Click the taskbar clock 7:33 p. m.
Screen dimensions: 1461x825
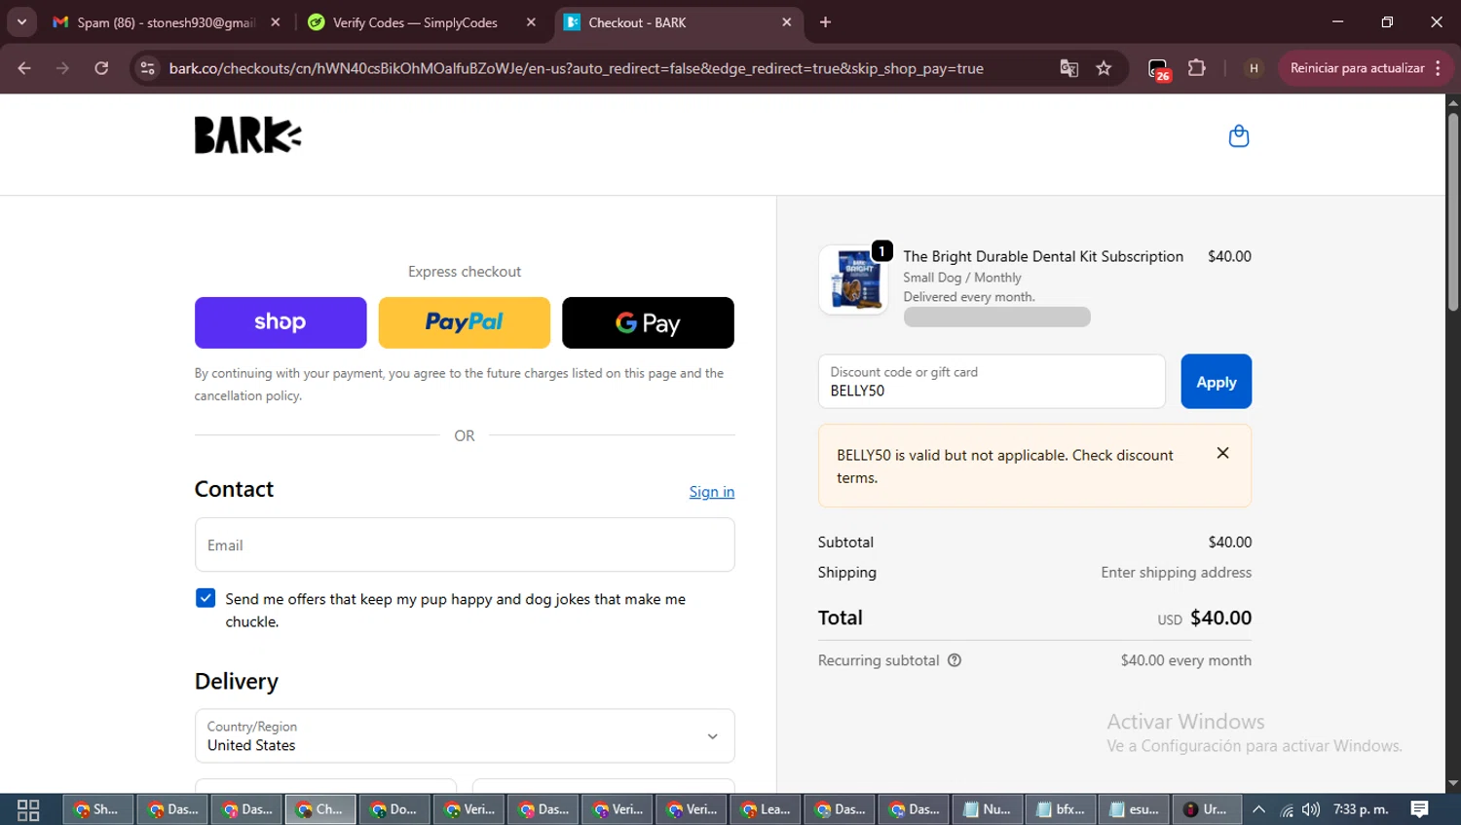pos(1361,809)
